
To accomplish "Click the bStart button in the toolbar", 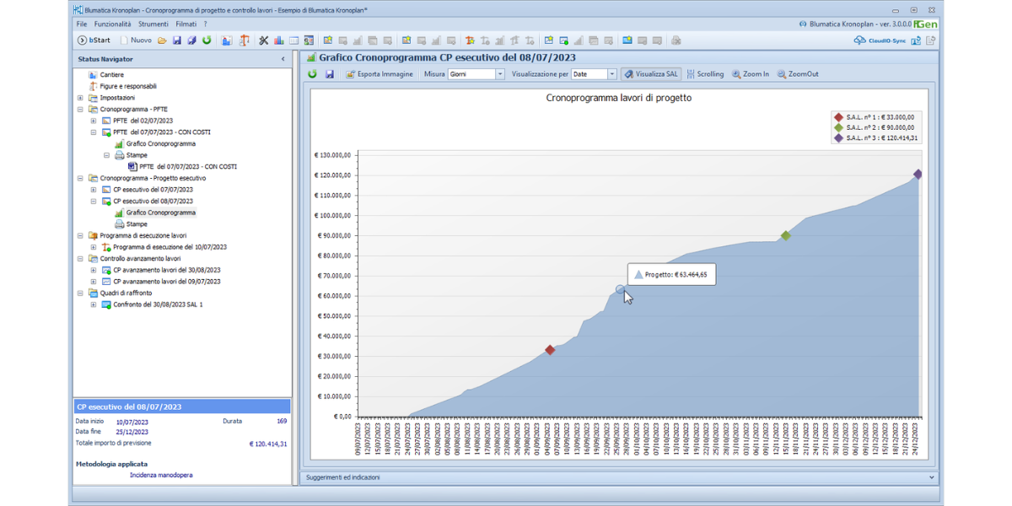I will pyautogui.click(x=94, y=40).
